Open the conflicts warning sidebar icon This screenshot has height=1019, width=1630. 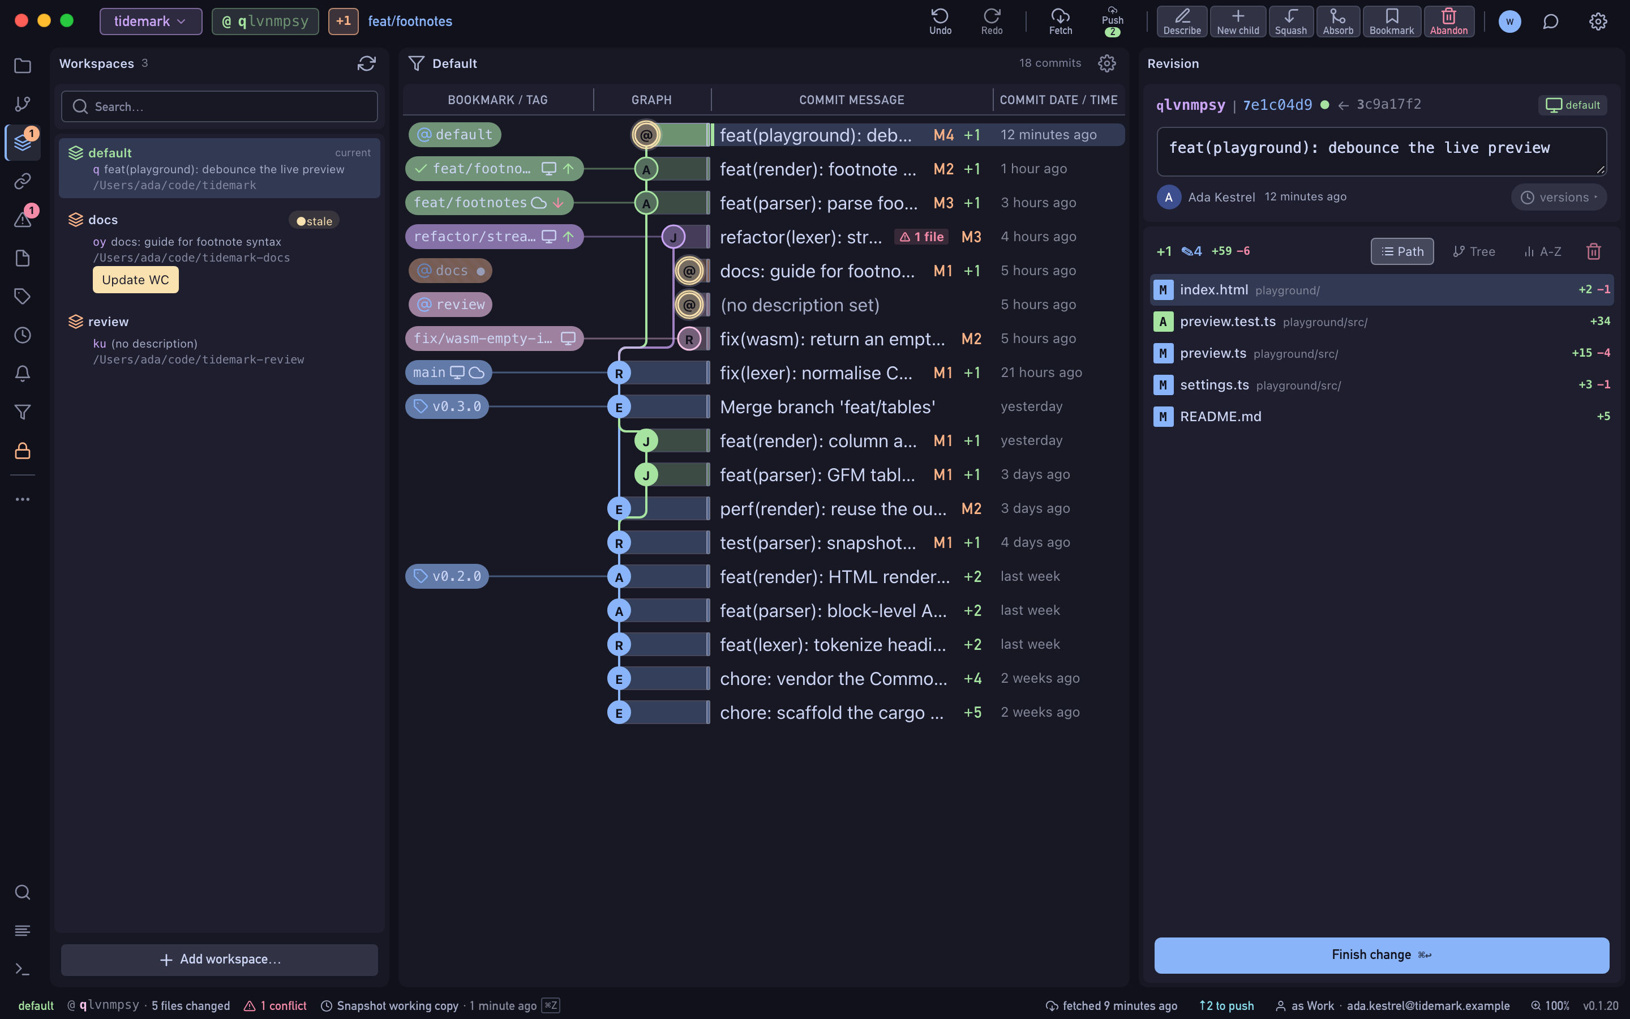[x=22, y=219]
